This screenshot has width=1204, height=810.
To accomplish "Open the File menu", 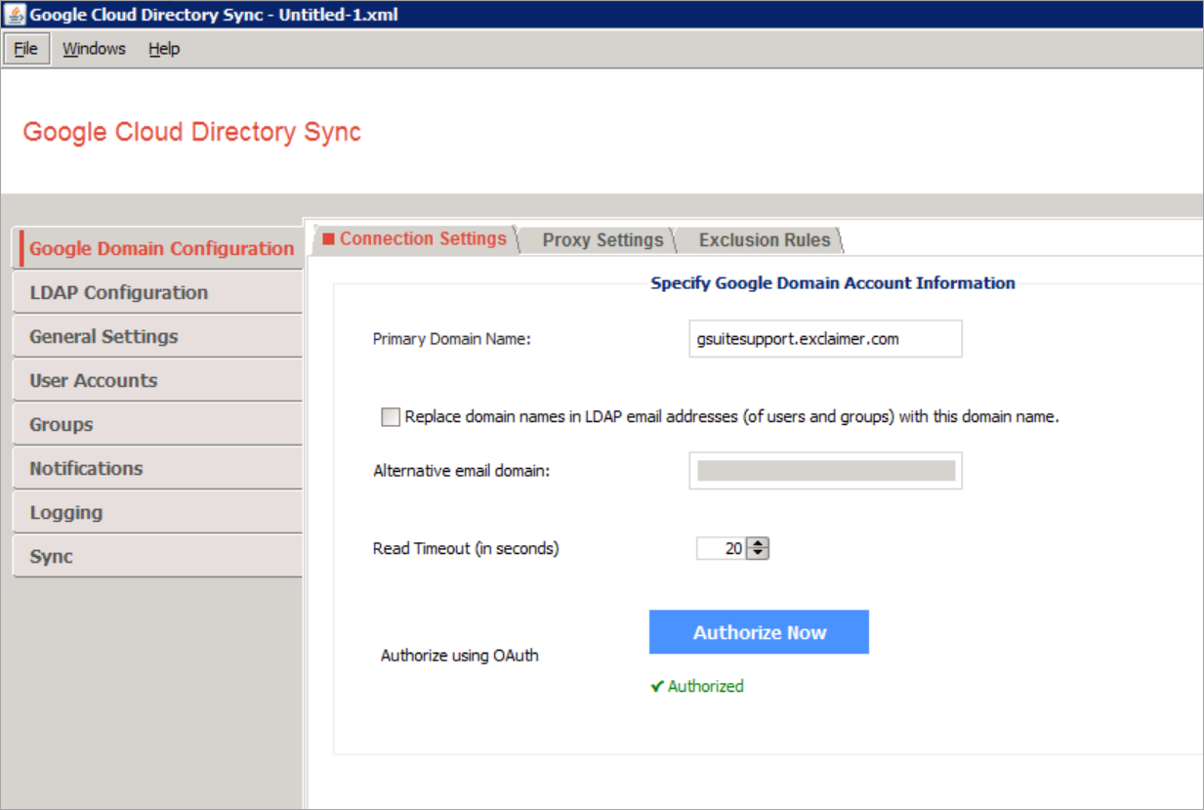I will tap(25, 49).
